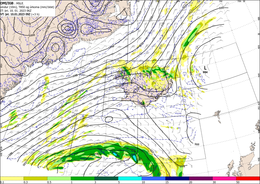Click the small closed isobar south of Iceland
260x184 pixels.
coord(109,119)
